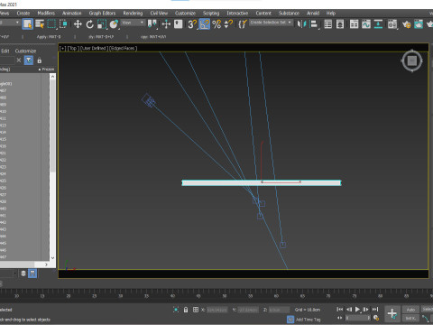
Task: Toggle Select and Manipulate
Action: tap(166, 24)
